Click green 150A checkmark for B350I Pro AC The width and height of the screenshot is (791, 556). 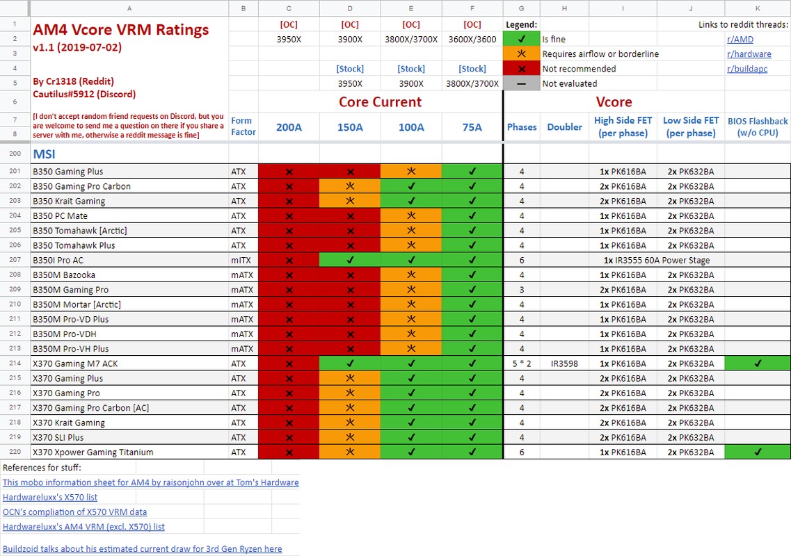pos(350,260)
